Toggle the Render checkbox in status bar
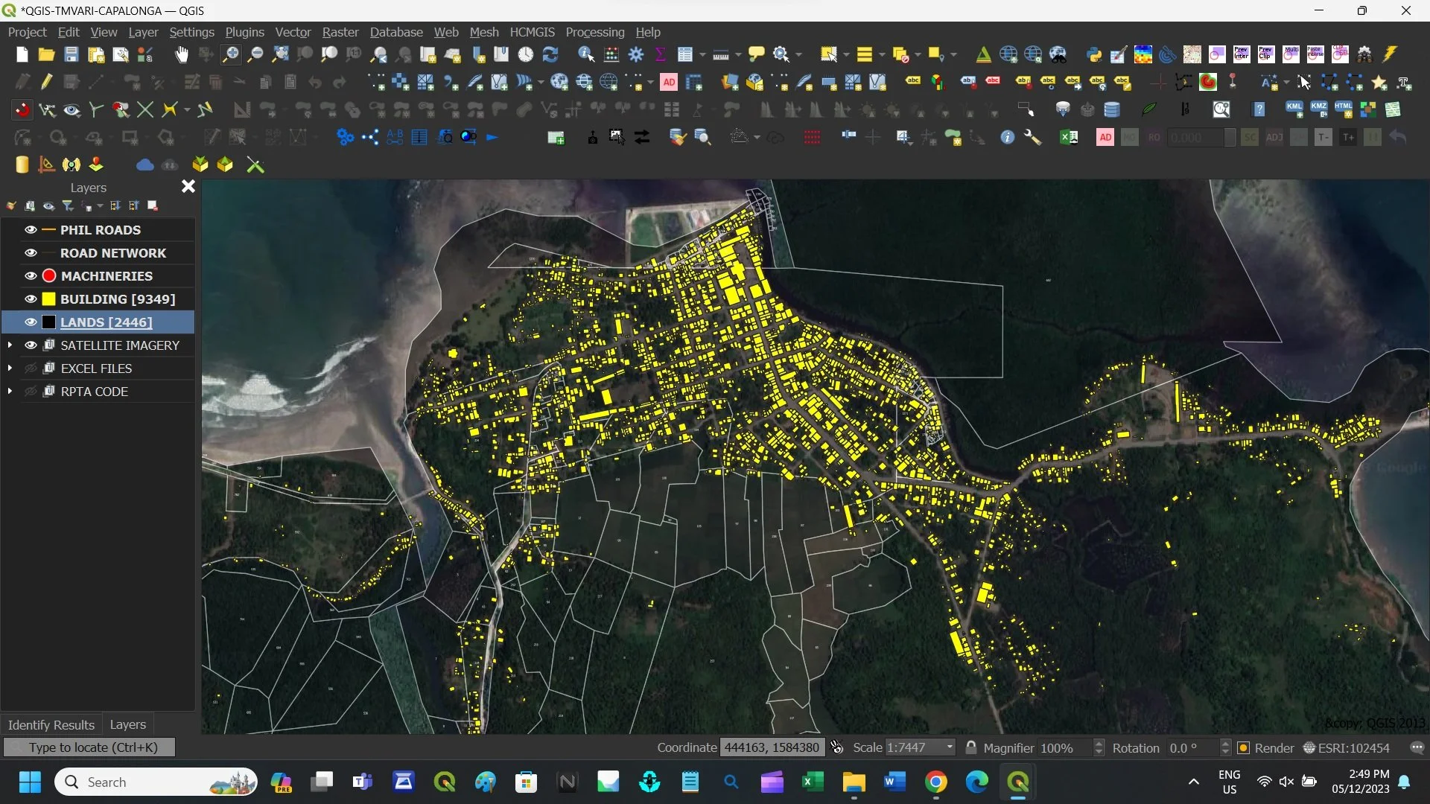Image resolution: width=1430 pixels, height=804 pixels. pyautogui.click(x=1244, y=748)
